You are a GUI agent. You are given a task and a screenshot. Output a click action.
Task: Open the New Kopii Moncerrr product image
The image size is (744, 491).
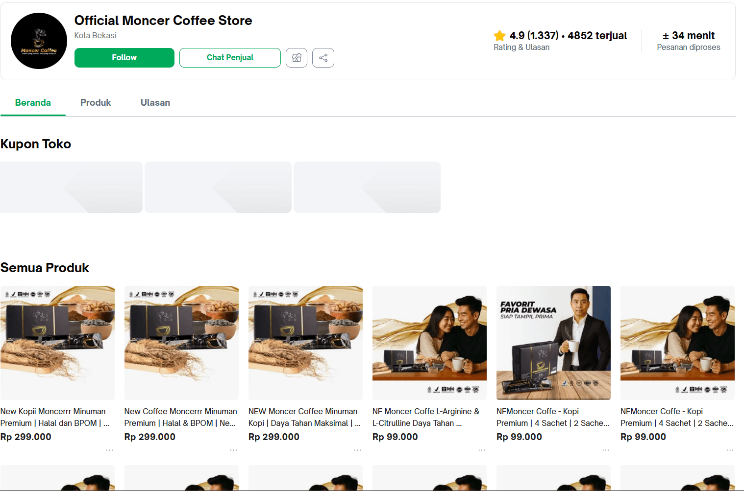coord(57,343)
